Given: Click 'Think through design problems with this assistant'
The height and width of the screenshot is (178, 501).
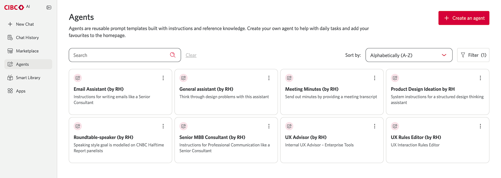Looking at the screenshot, I should 224,97.
